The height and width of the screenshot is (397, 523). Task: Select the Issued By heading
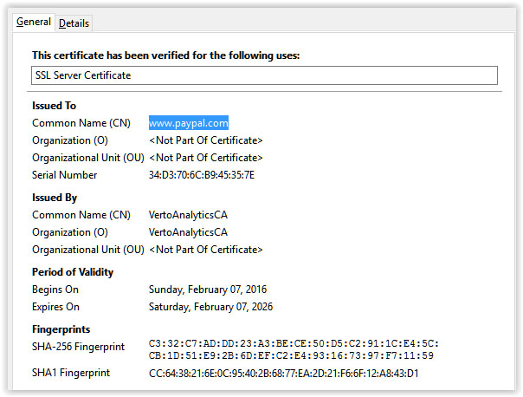(x=55, y=198)
